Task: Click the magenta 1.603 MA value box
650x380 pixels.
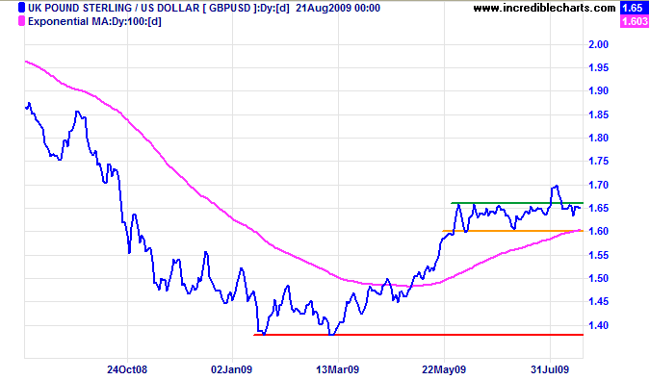Action: [x=635, y=21]
